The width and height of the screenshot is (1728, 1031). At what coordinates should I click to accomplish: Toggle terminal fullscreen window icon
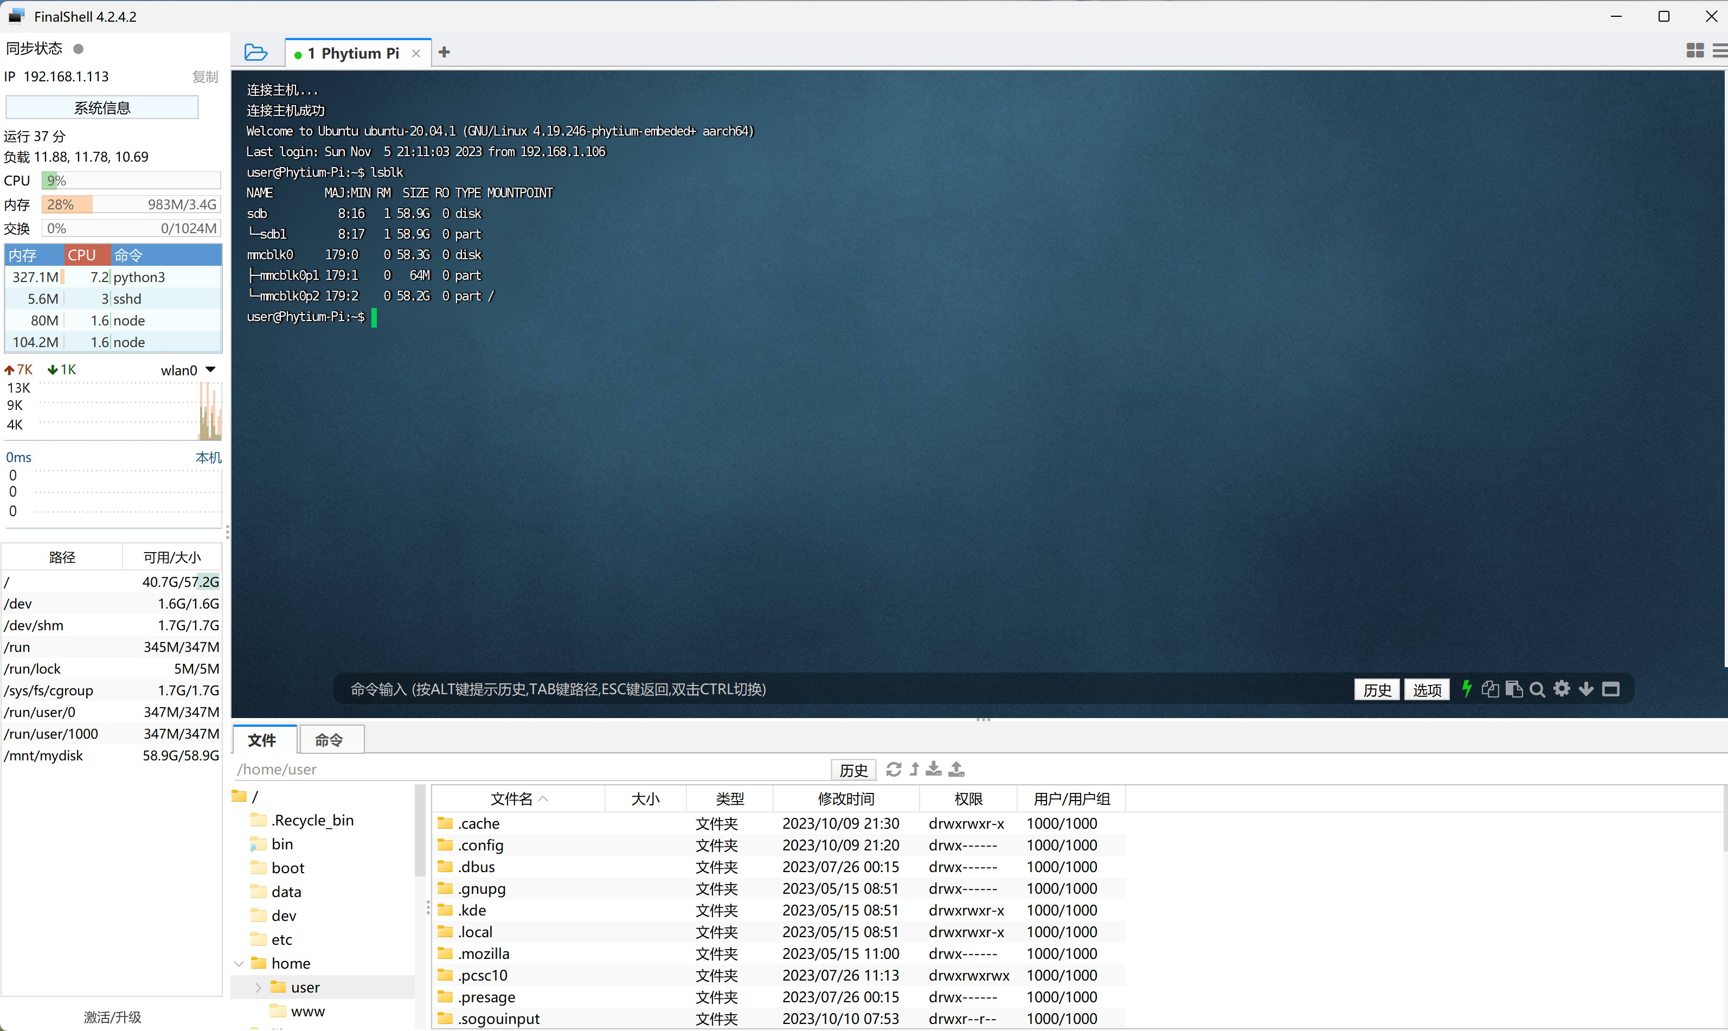(1611, 688)
